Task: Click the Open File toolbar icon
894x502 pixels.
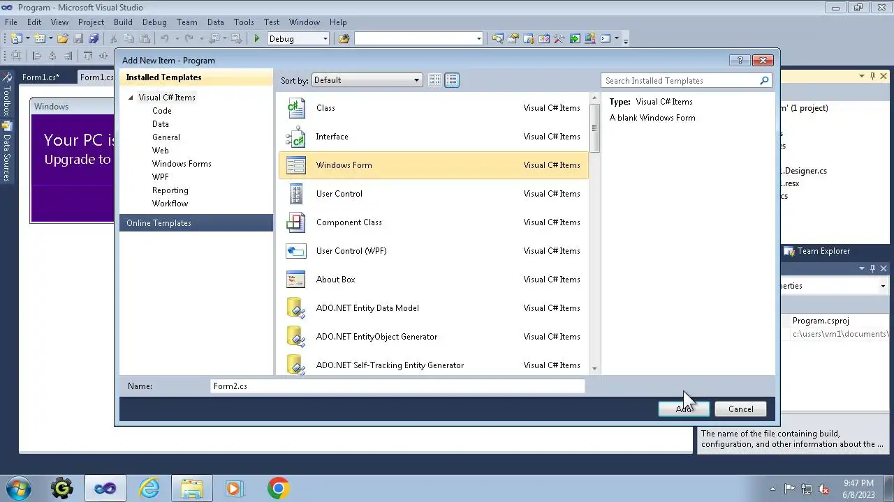Action: click(63, 39)
